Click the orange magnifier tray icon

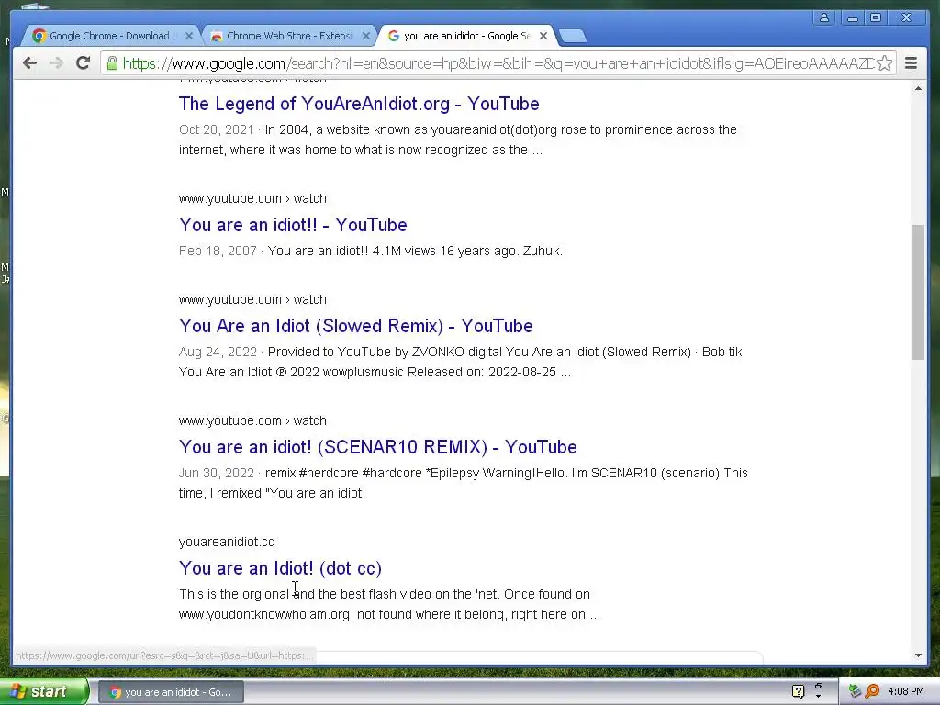(x=872, y=691)
